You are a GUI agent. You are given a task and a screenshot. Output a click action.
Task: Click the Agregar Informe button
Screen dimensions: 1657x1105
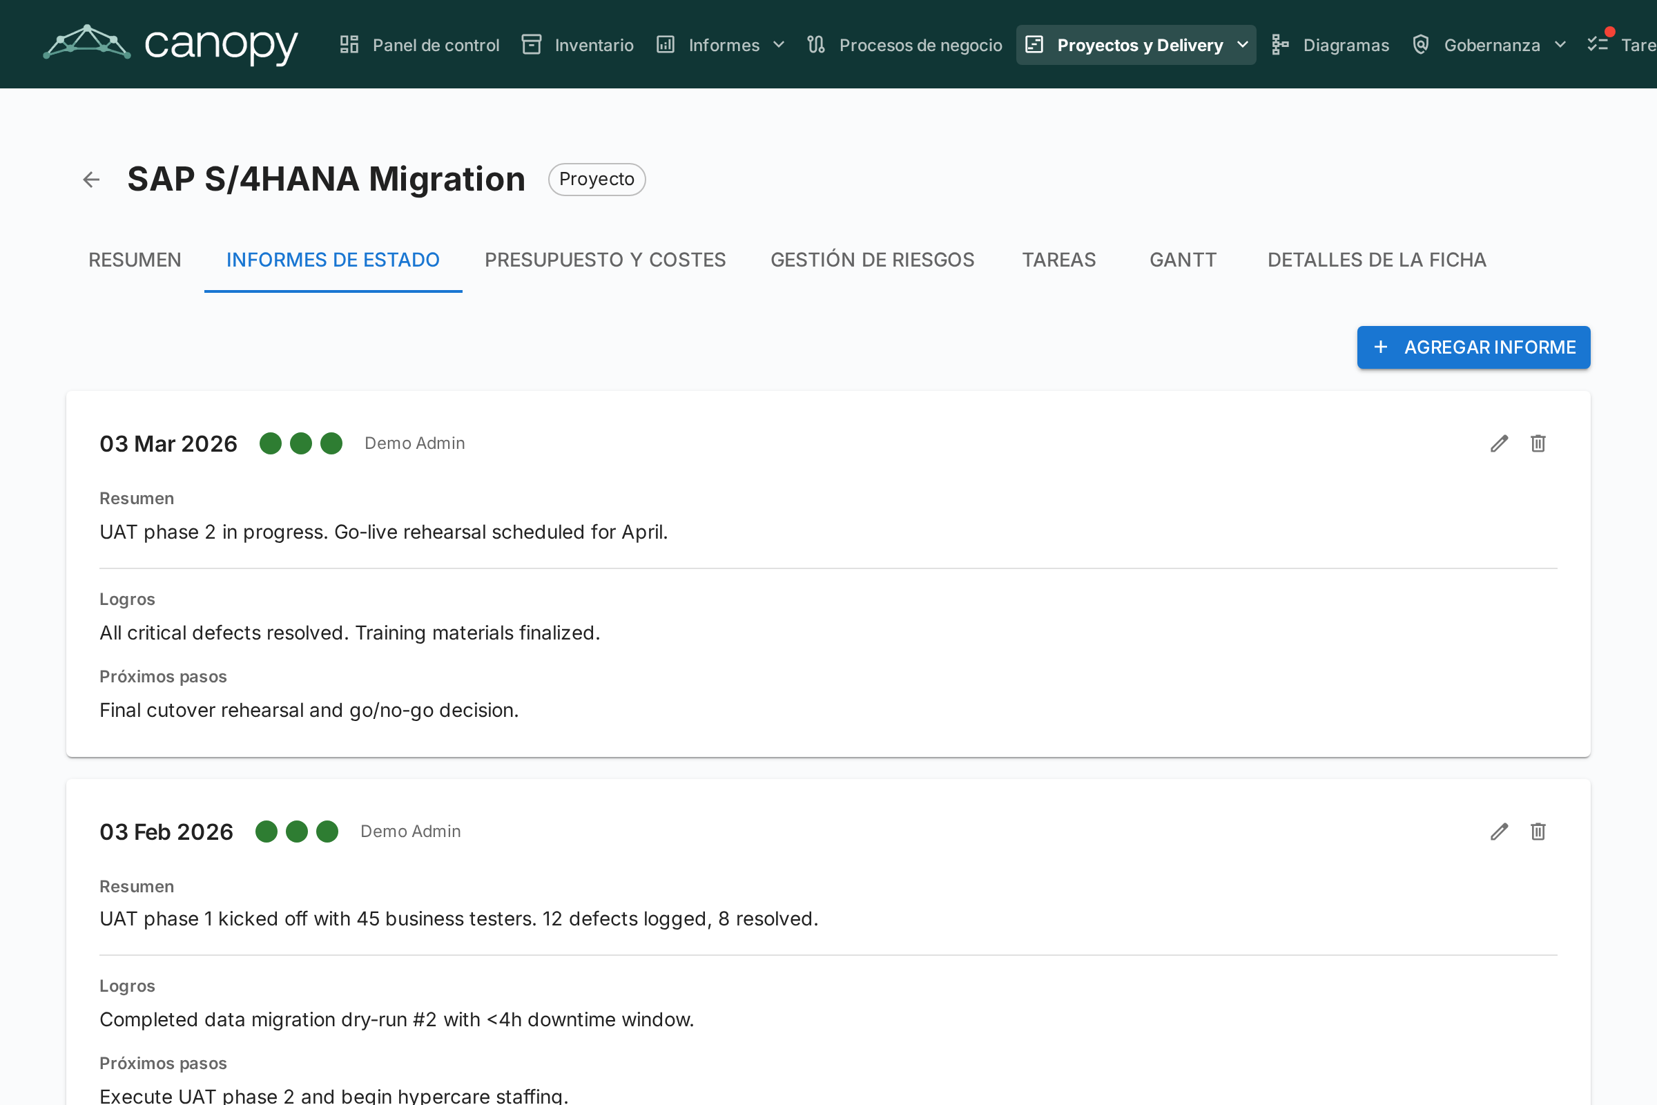click(1474, 347)
